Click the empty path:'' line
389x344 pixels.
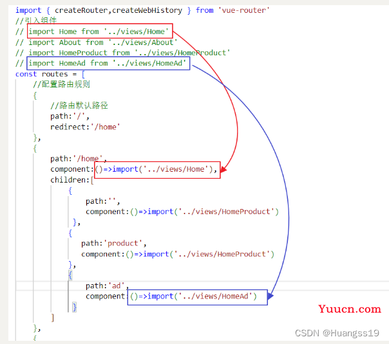pyautogui.click(x=102, y=201)
